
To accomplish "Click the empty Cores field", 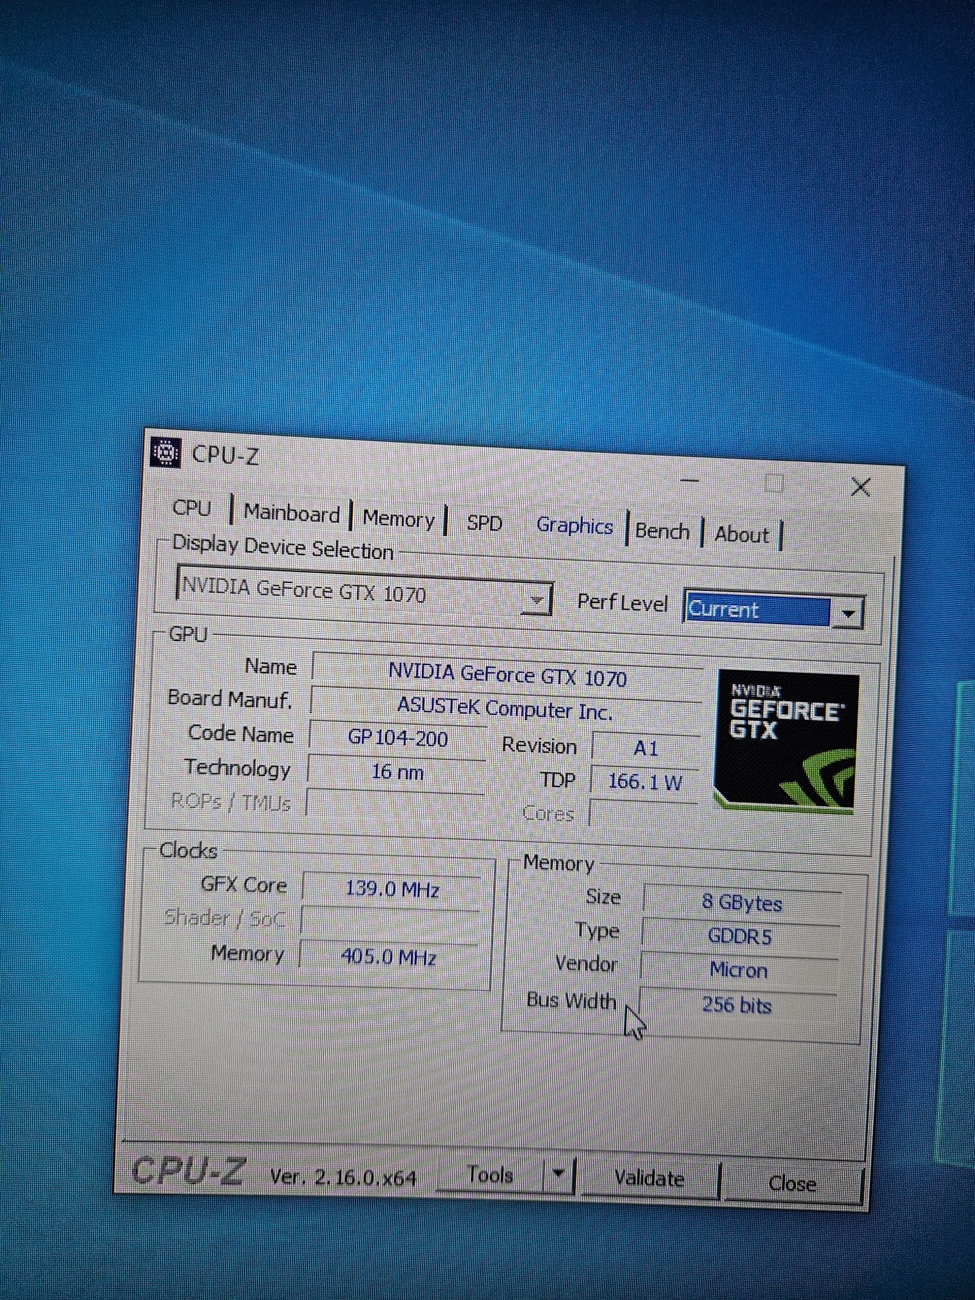I will [642, 814].
